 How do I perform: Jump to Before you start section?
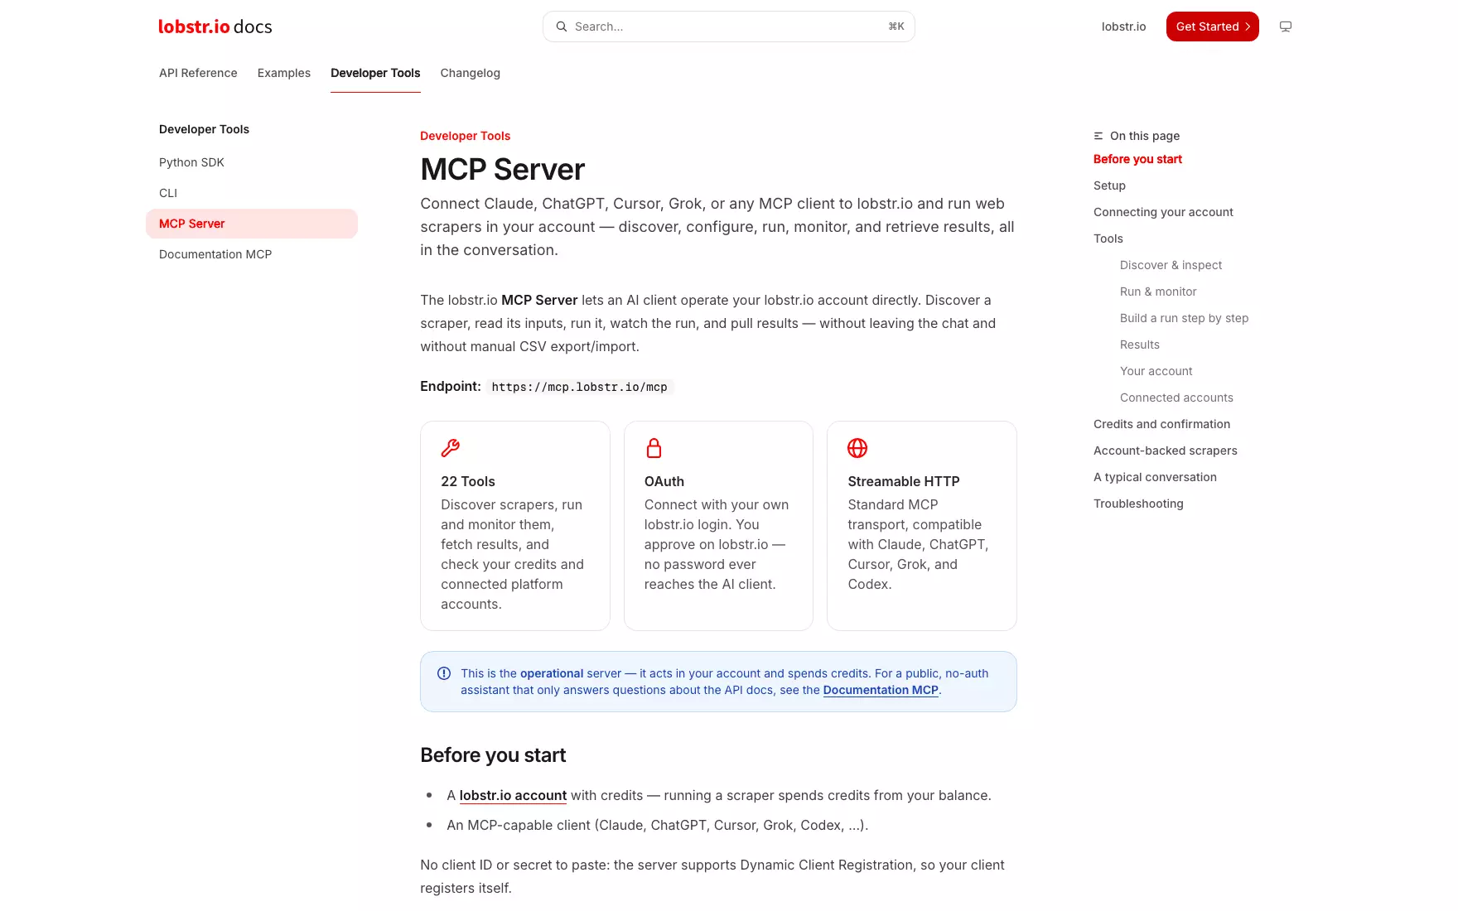pos(1137,159)
